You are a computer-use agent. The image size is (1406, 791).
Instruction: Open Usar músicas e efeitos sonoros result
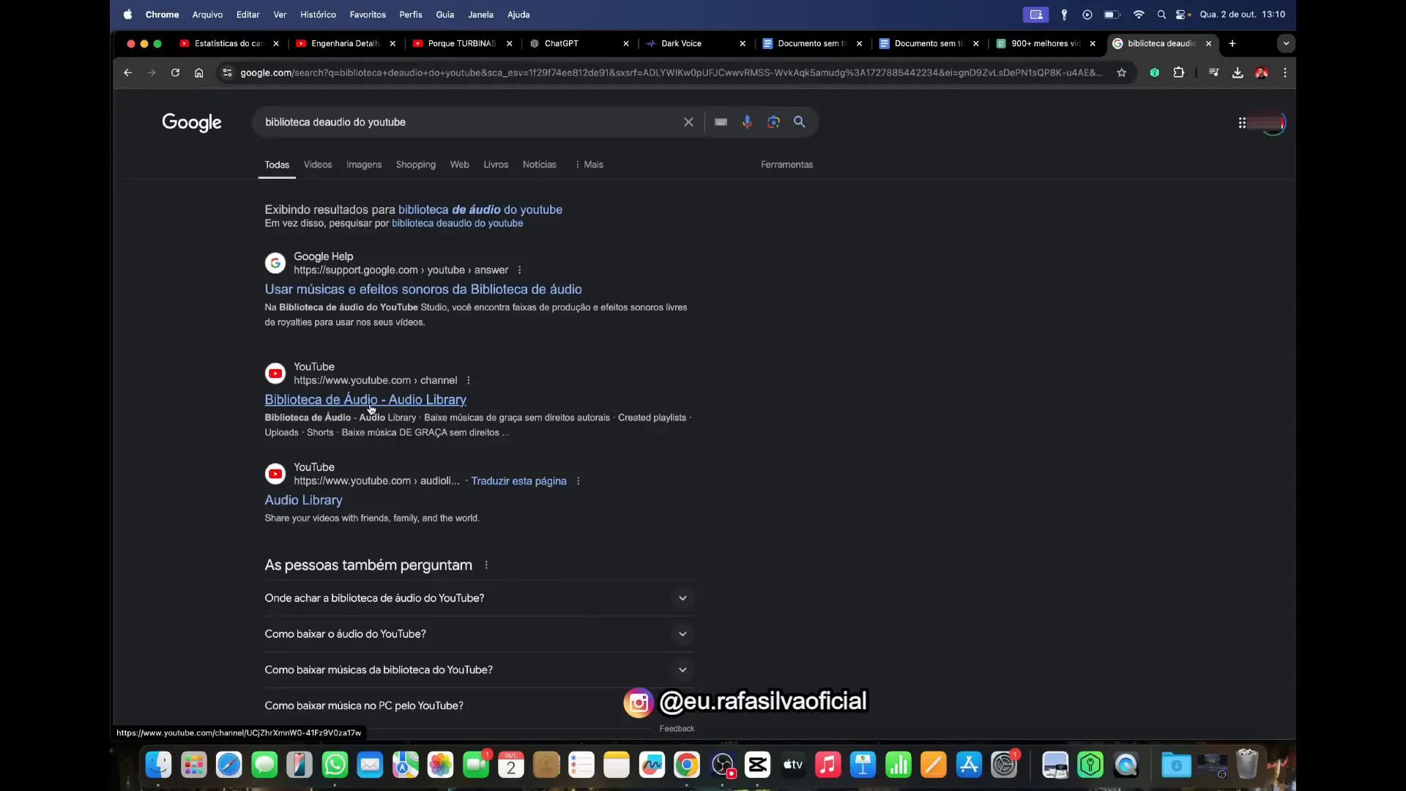(x=423, y=289)
